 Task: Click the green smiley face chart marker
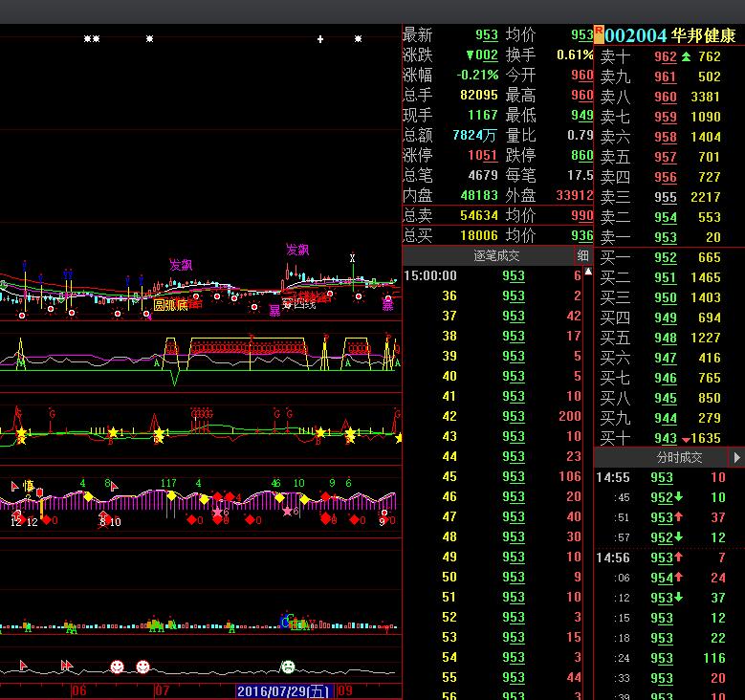point(287,666)
